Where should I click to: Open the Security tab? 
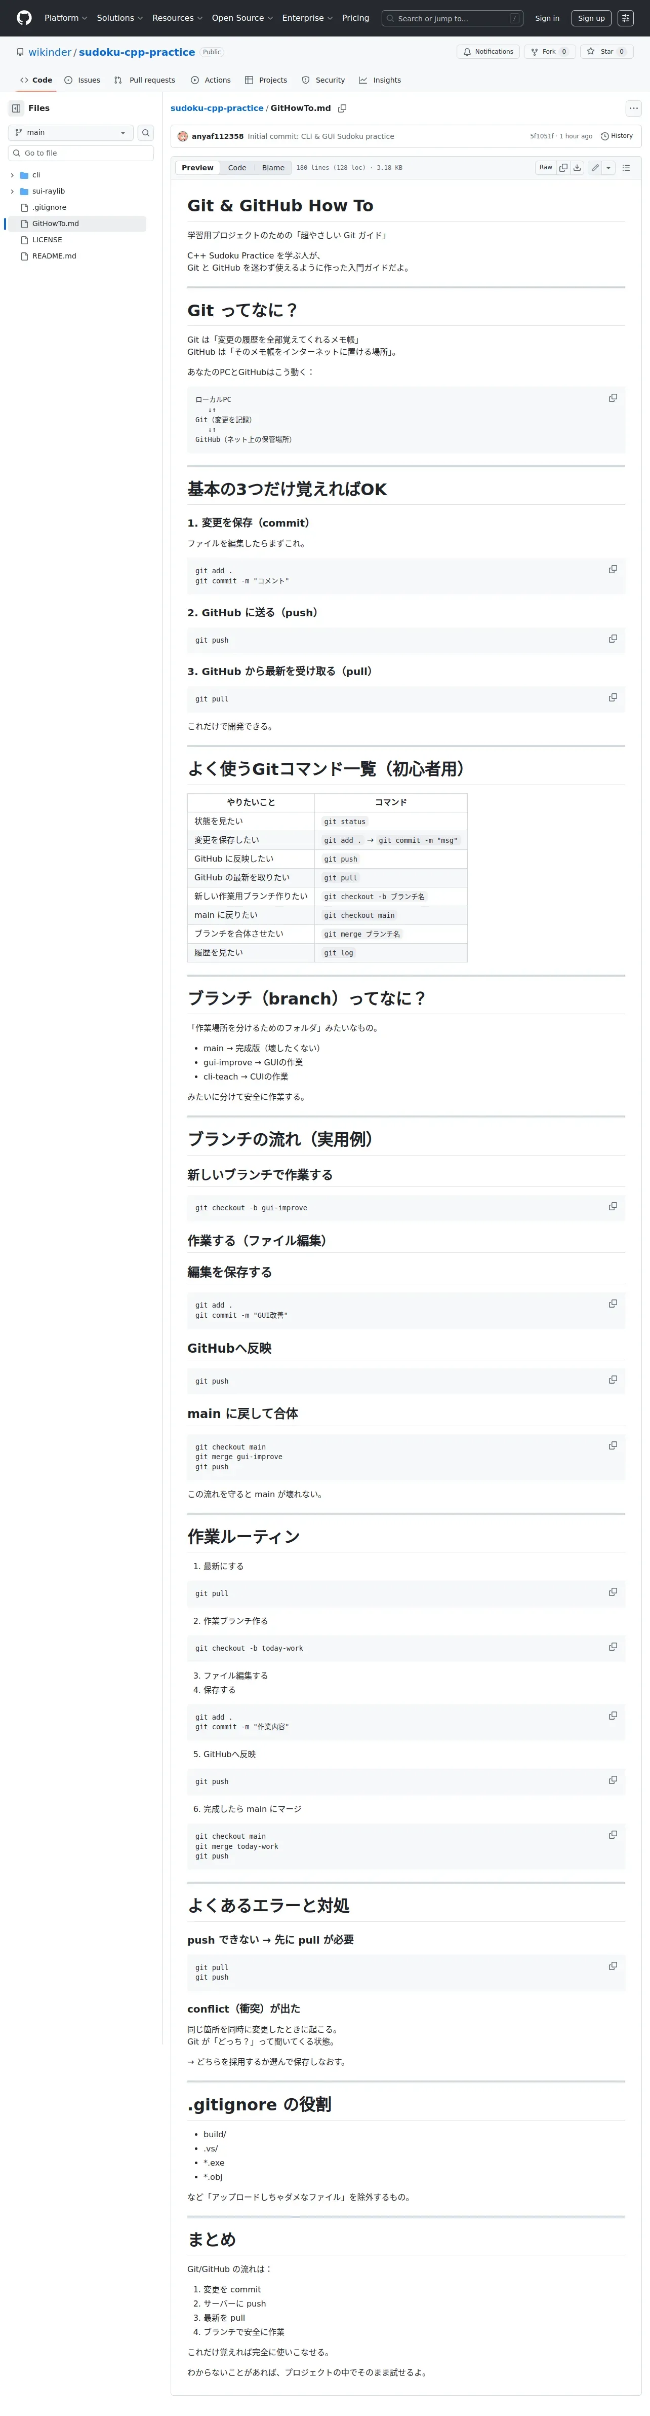tap(323, 81)
